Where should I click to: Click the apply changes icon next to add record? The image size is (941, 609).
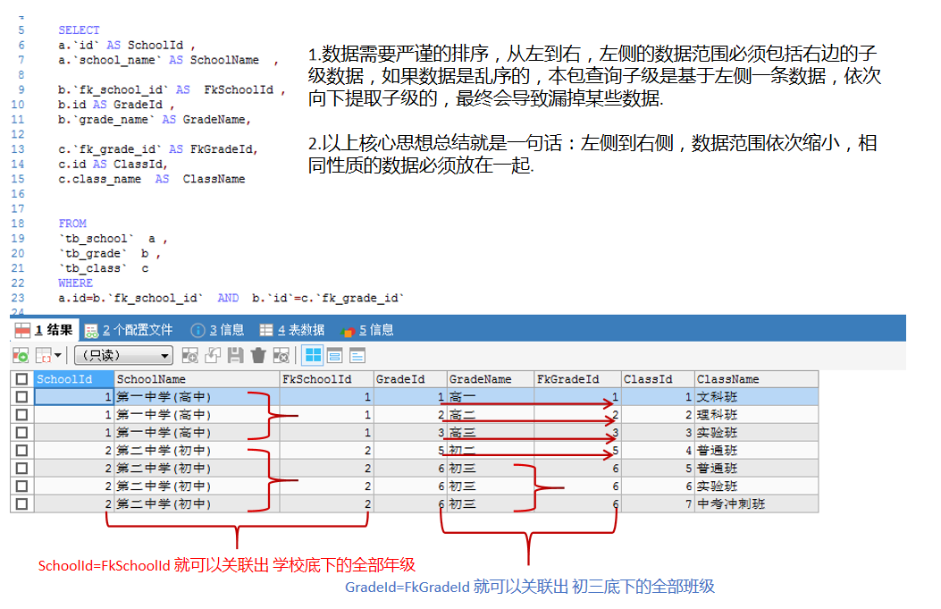pyautogui.click(x=213, y=355)
